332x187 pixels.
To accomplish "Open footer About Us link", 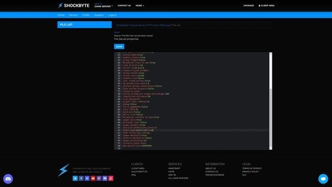I will (211, 168).
